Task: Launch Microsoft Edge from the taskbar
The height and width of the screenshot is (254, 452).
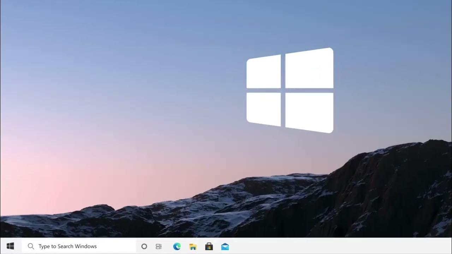Action: click(177, 247)
